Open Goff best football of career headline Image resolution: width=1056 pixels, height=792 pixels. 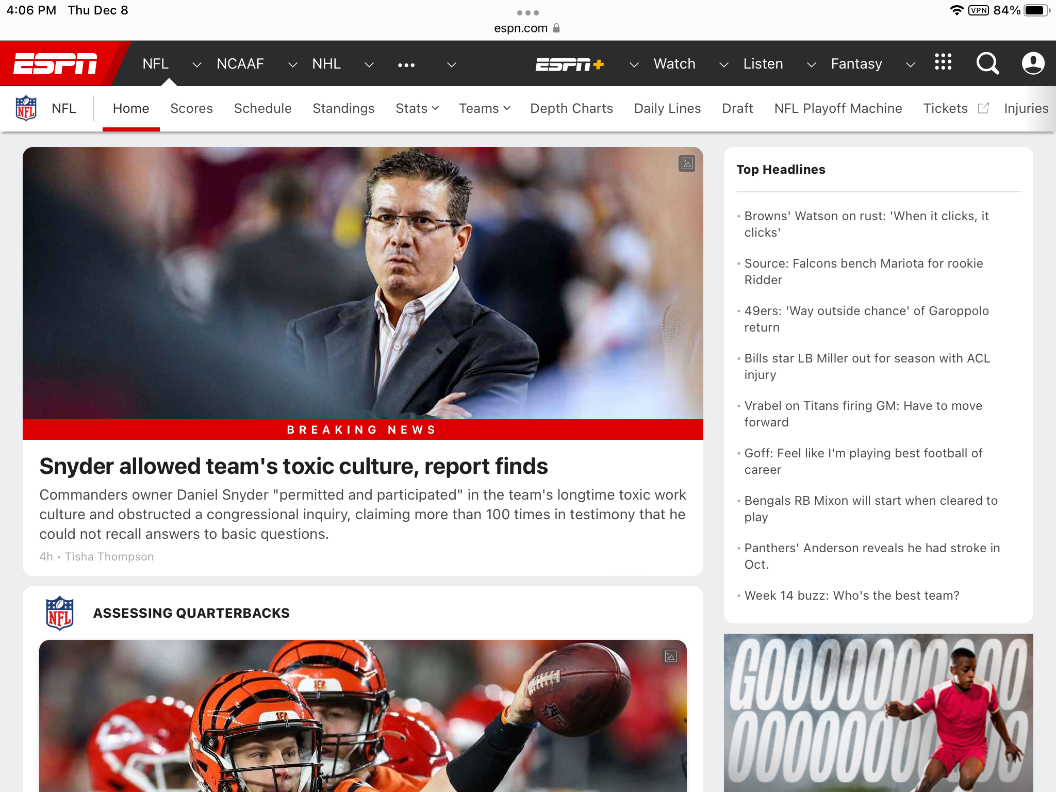click(863, 461)
